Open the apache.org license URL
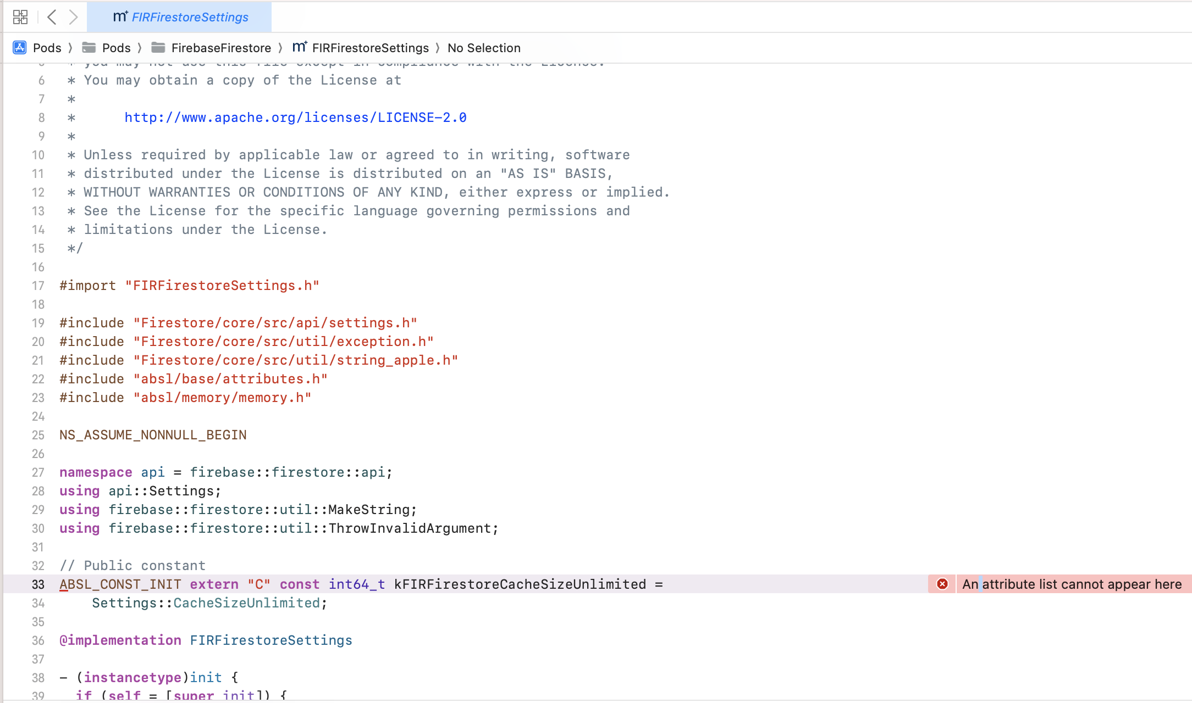1192x703 pixels. 295,117
